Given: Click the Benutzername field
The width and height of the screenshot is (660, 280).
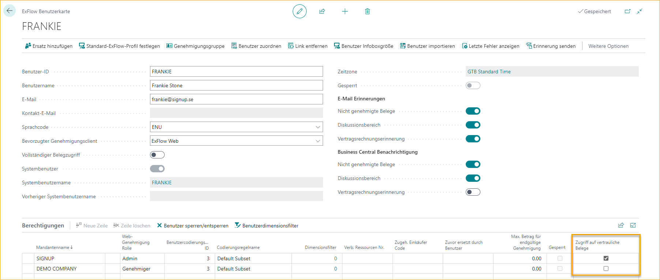Looking at the screenshot, I should pyautogui.click(x=236, y=85).
